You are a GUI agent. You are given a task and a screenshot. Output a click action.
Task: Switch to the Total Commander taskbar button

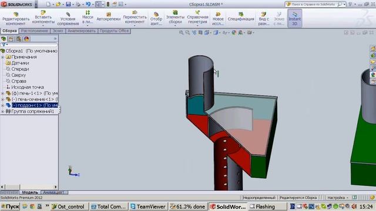pyautogui.click(x=109, y=206)
